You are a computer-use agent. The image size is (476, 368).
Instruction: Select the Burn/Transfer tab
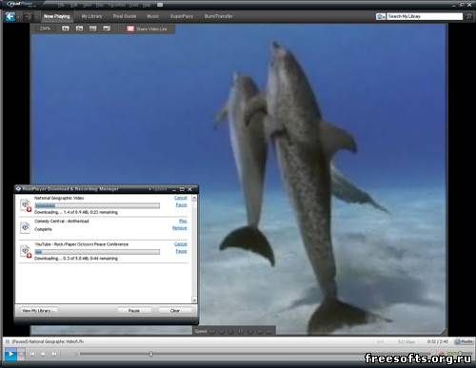(219, 16)
